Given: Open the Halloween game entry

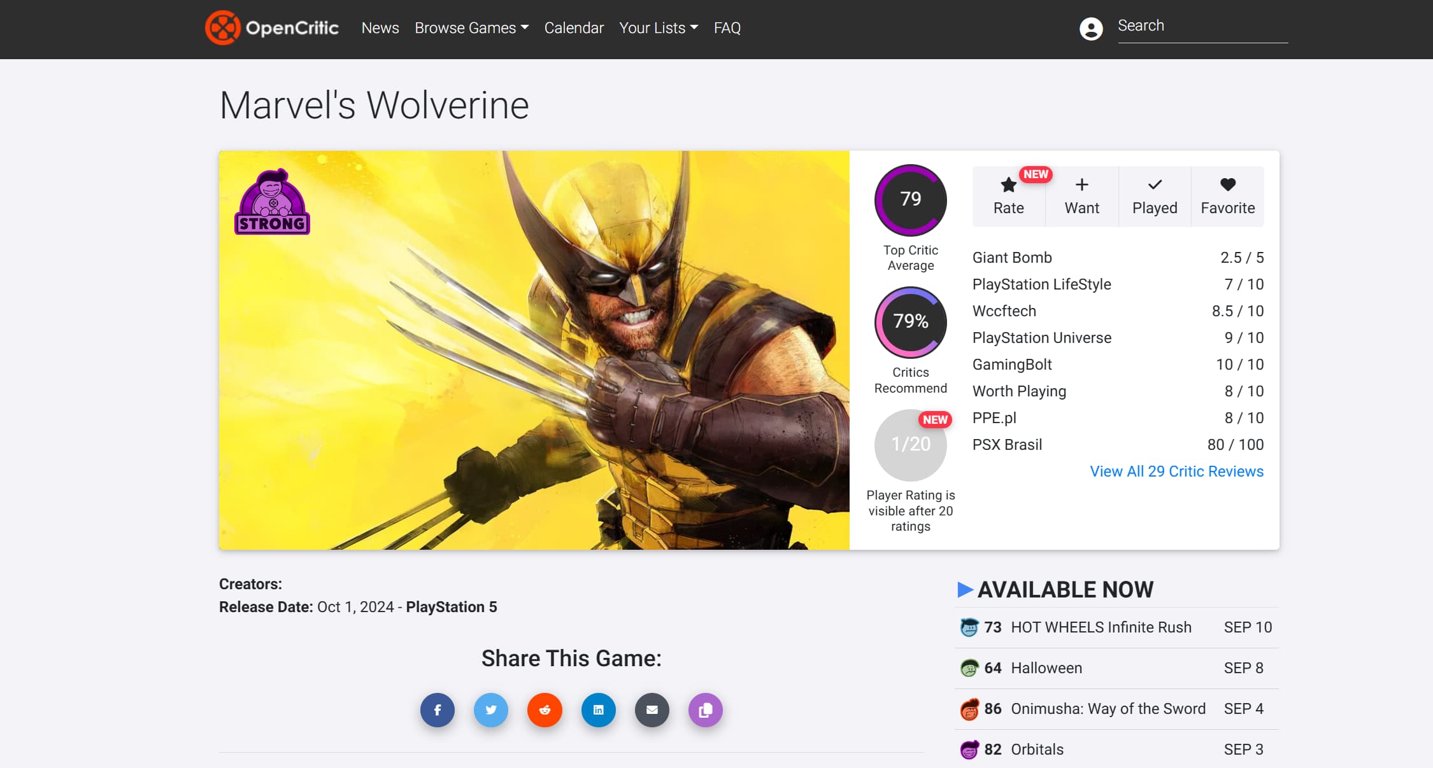Looking at the screenshot, I should (x=1046, y=668).
